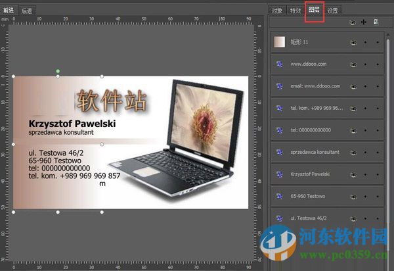Toggle move-lock dot on Krzysztof Pawelski layer
Image resolution: width=394 pixels, height=271 pixels.
click(365, 174)
